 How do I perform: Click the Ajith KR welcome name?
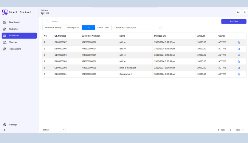[45, 13]
